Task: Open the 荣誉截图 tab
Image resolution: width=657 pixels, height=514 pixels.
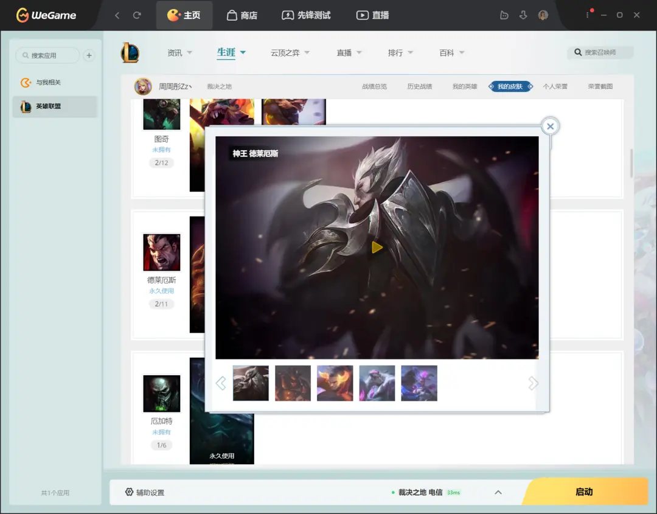Action: 600,87
